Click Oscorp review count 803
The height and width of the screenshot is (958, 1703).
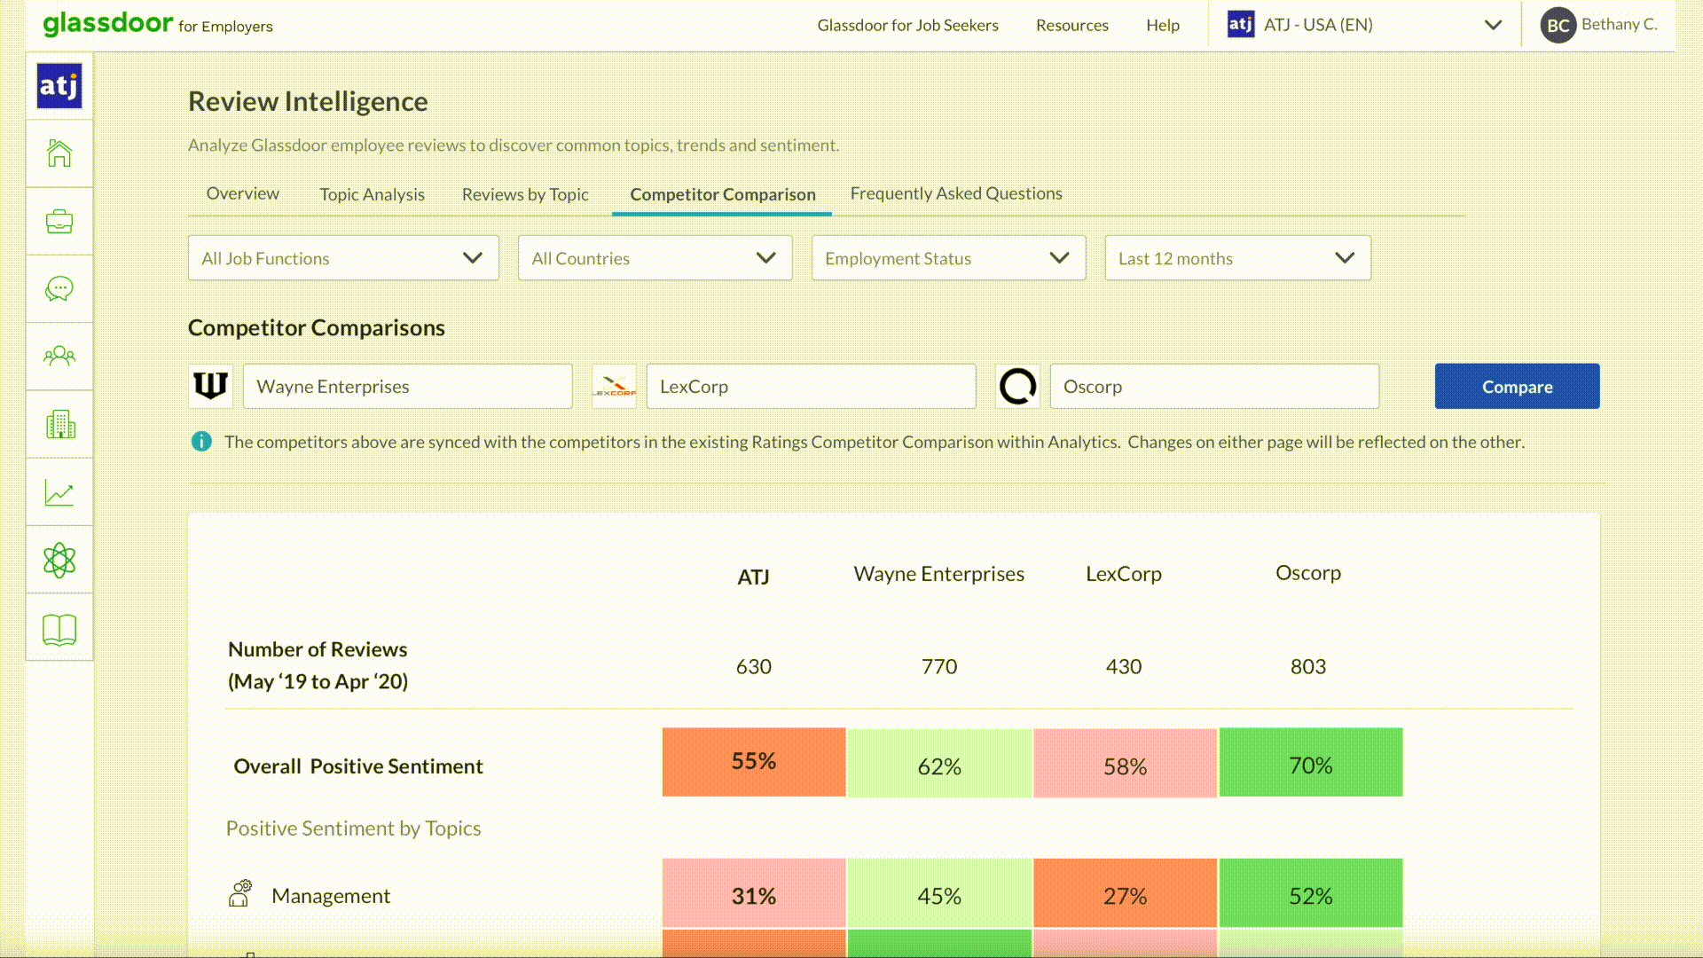[1308, 666]
